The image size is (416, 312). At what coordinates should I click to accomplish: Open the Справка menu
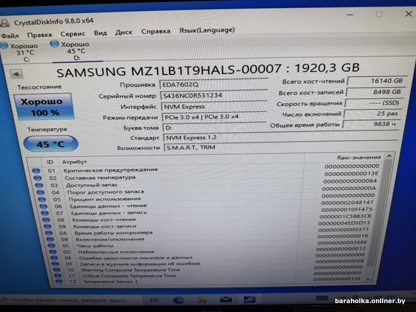tap(155, 31)
